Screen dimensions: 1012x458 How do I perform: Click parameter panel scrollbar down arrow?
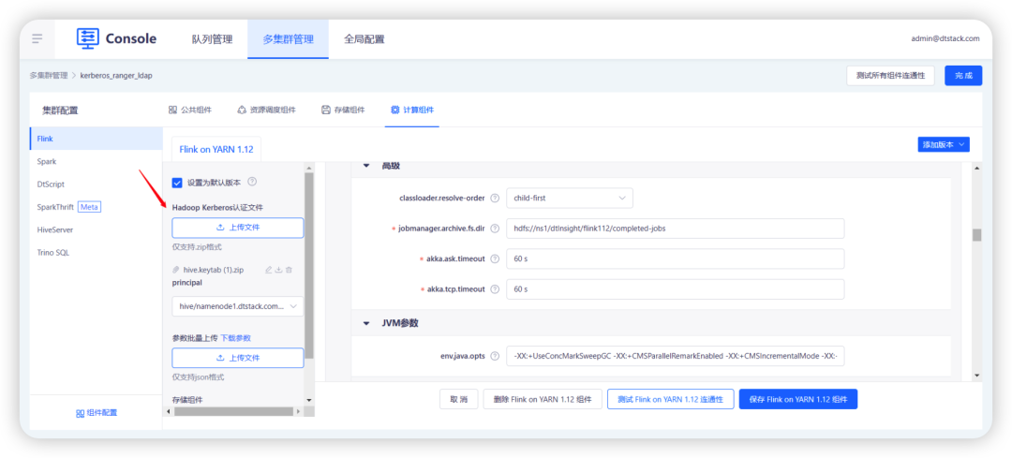tap(976, 375)
